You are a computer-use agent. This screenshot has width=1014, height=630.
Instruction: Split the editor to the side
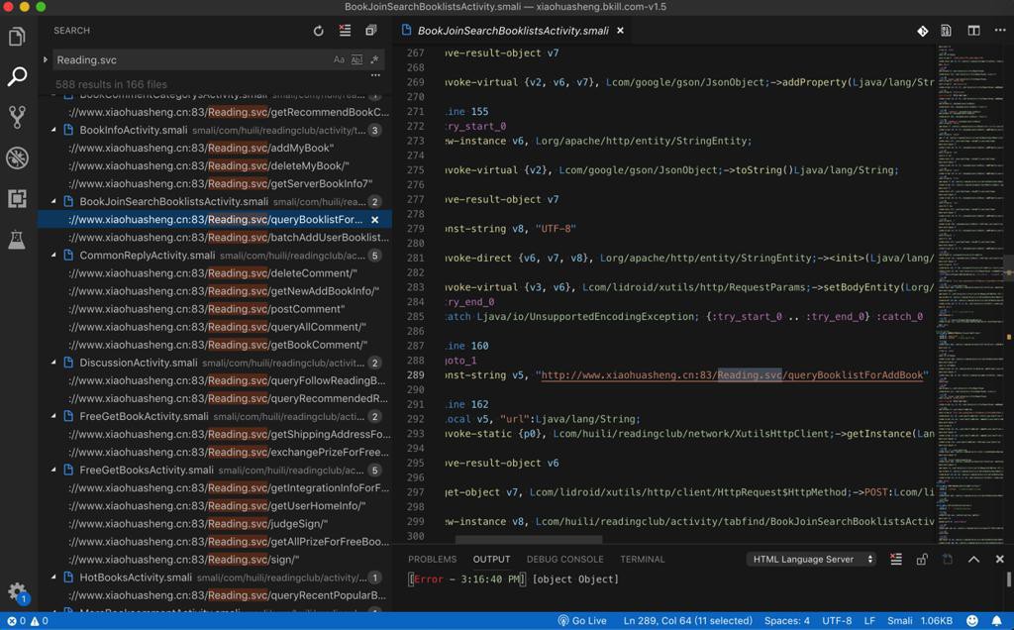coord(973,31)
